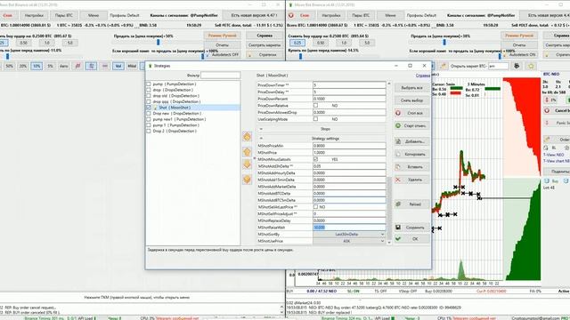The height and width of the screenshot is (320, 570).
Task: Click buy price slider in right window
Action: (300, 57)
